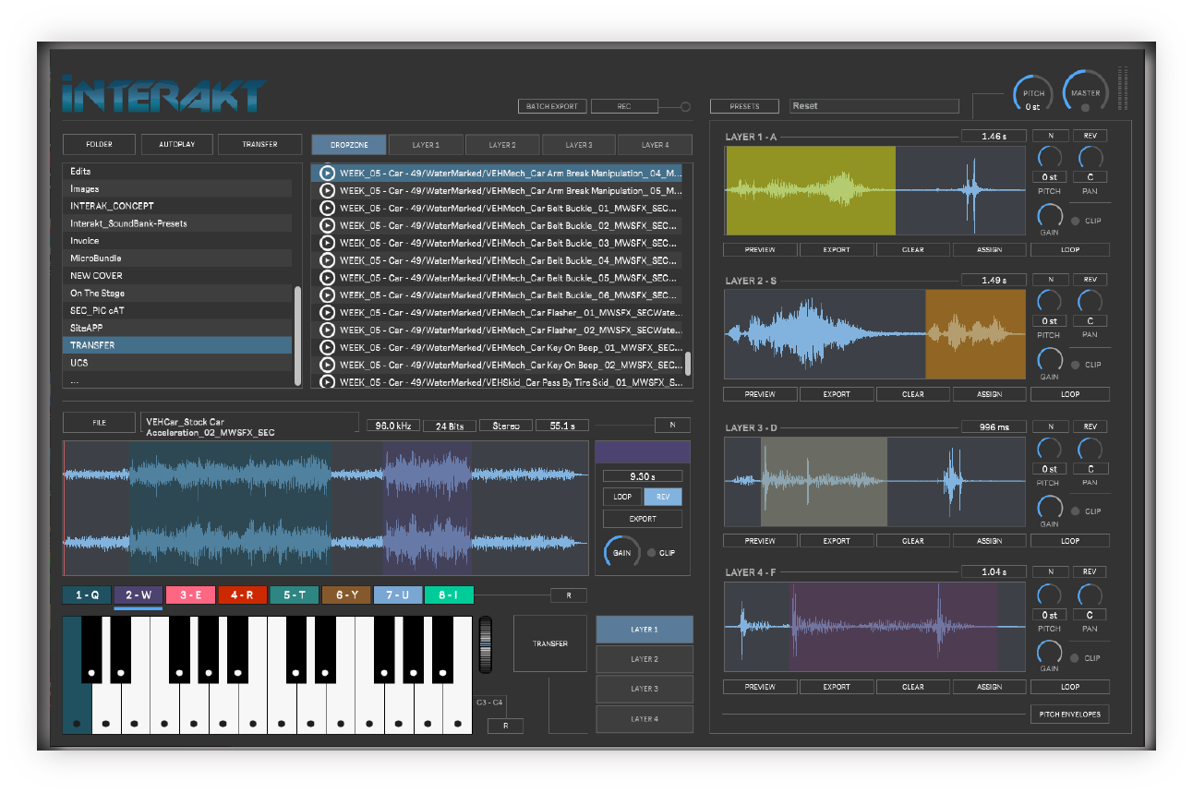Switch to the LAYER 1 tab above file list

tap(426, 145)
